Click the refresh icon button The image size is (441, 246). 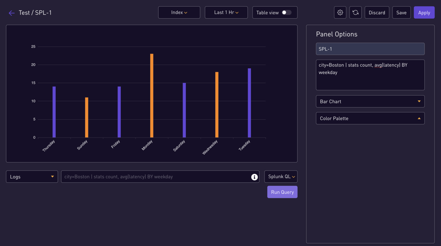[355, 13]
